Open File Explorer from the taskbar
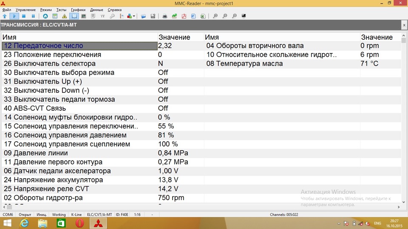 42,223
